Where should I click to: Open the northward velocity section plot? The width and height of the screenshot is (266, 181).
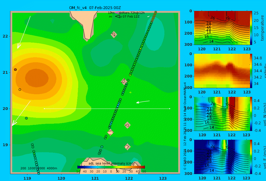[x=222, y=114]
